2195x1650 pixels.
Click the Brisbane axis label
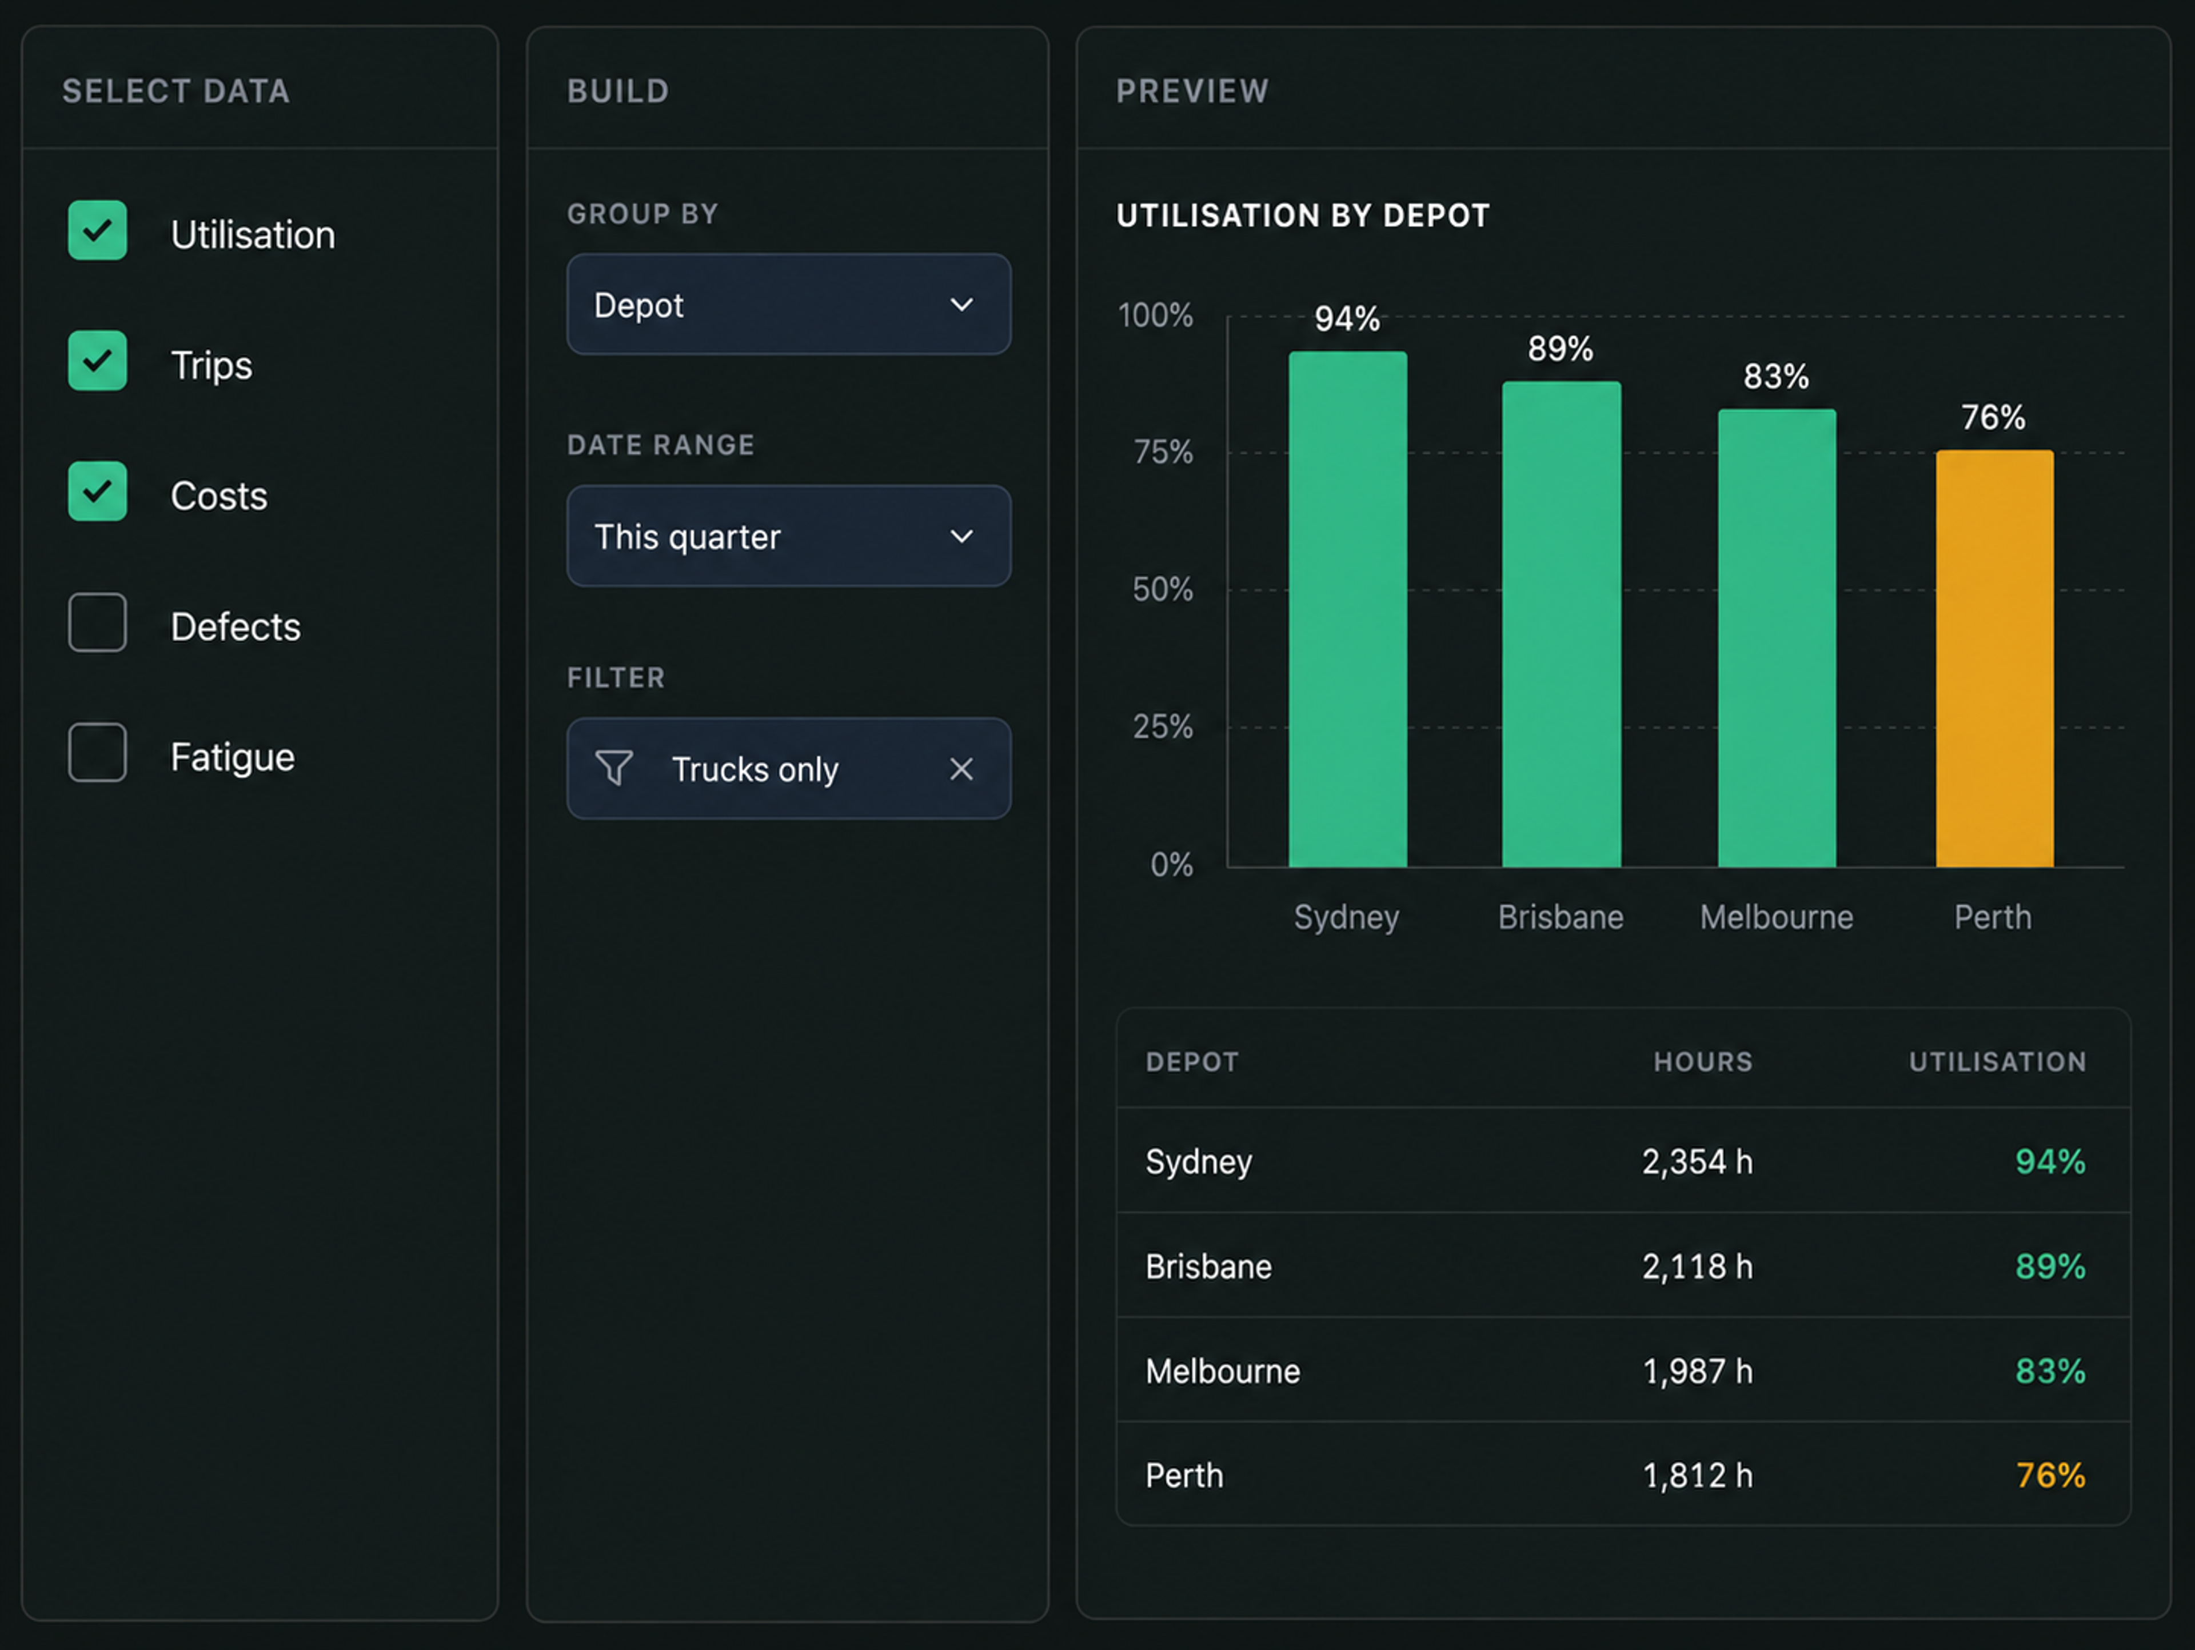coord(1561,917)
